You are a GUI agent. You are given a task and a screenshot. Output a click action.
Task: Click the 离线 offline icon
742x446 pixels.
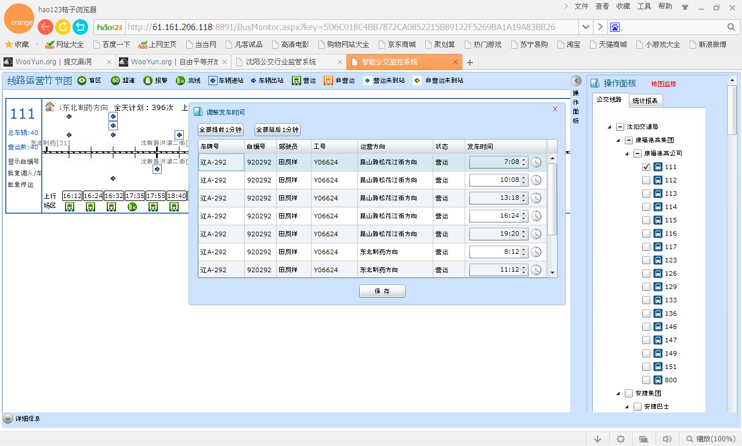pos(180,81)
